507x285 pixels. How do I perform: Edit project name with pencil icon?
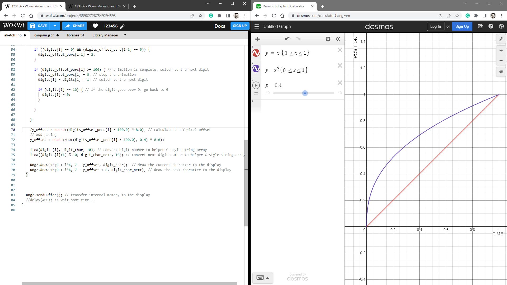[x=123, y=26]
